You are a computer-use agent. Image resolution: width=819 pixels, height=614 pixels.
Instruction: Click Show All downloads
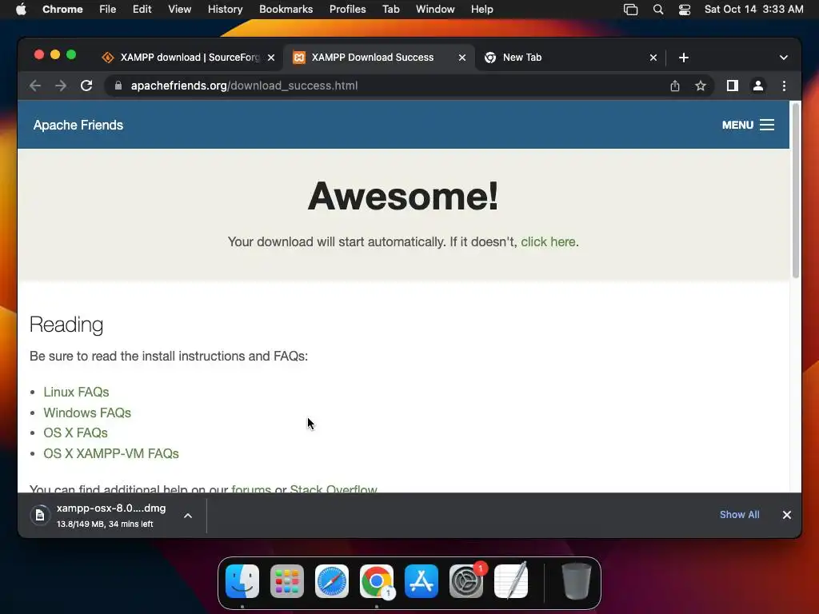pyautogui.click(x=740, y=515)
